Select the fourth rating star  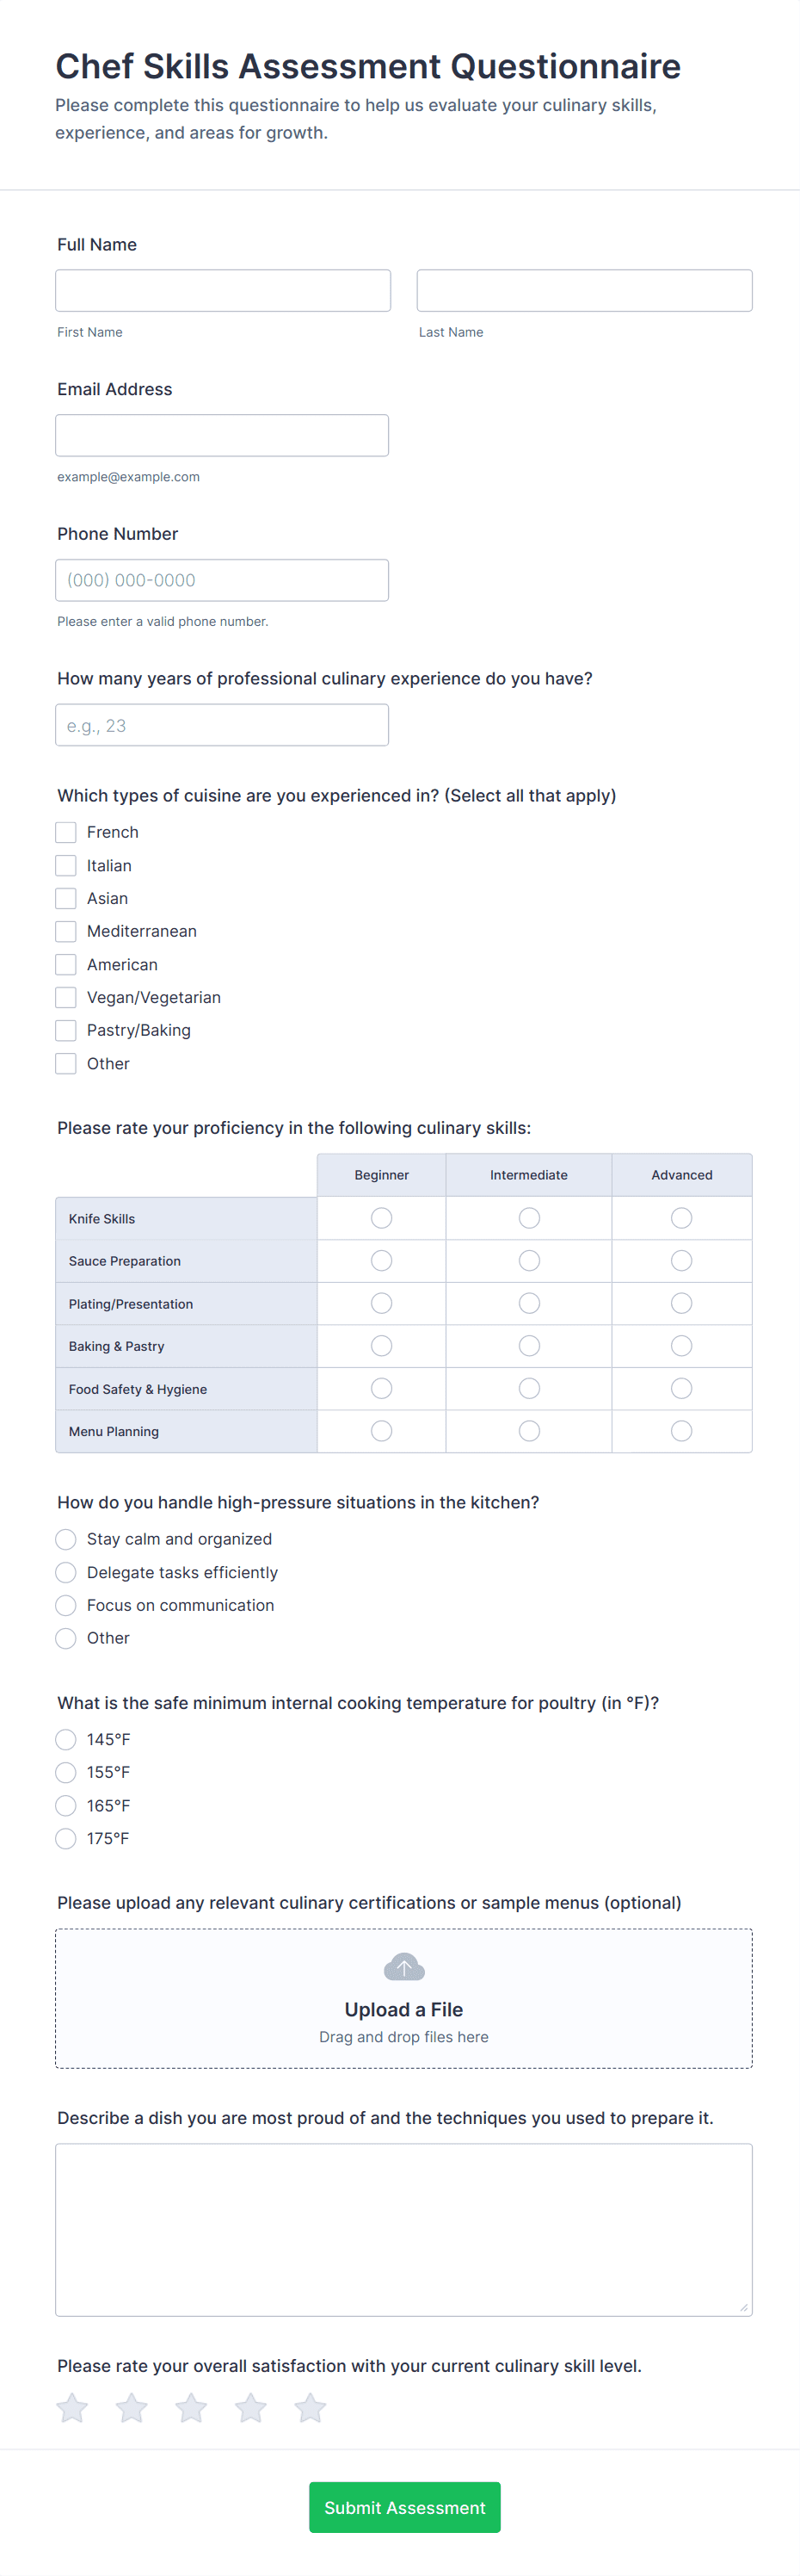click(250, 2408)
